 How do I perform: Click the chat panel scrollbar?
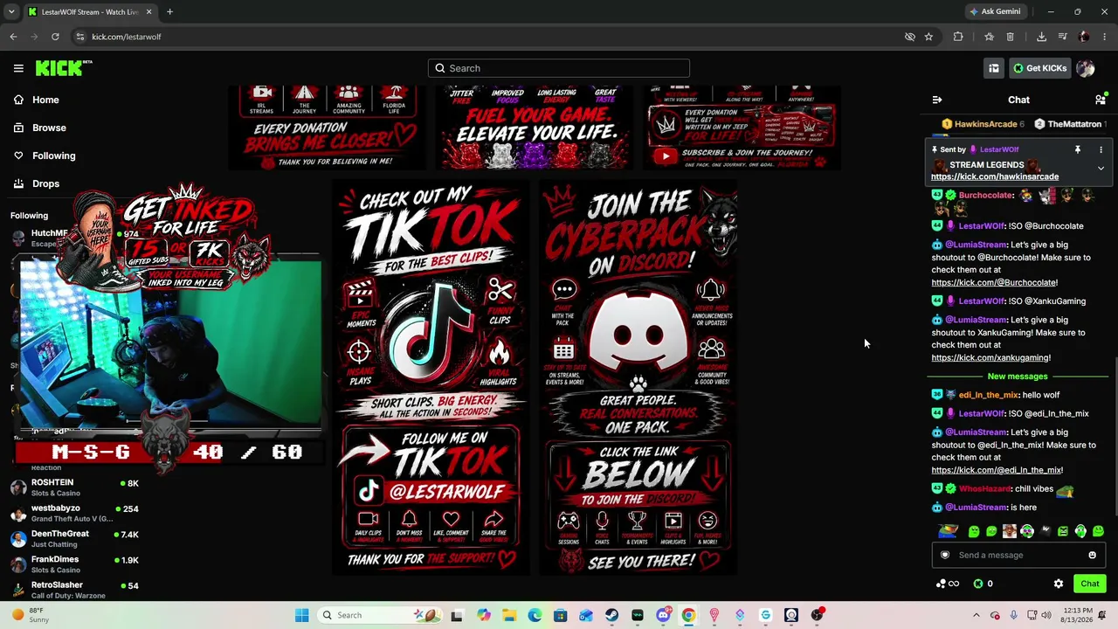pos(1115,437)
